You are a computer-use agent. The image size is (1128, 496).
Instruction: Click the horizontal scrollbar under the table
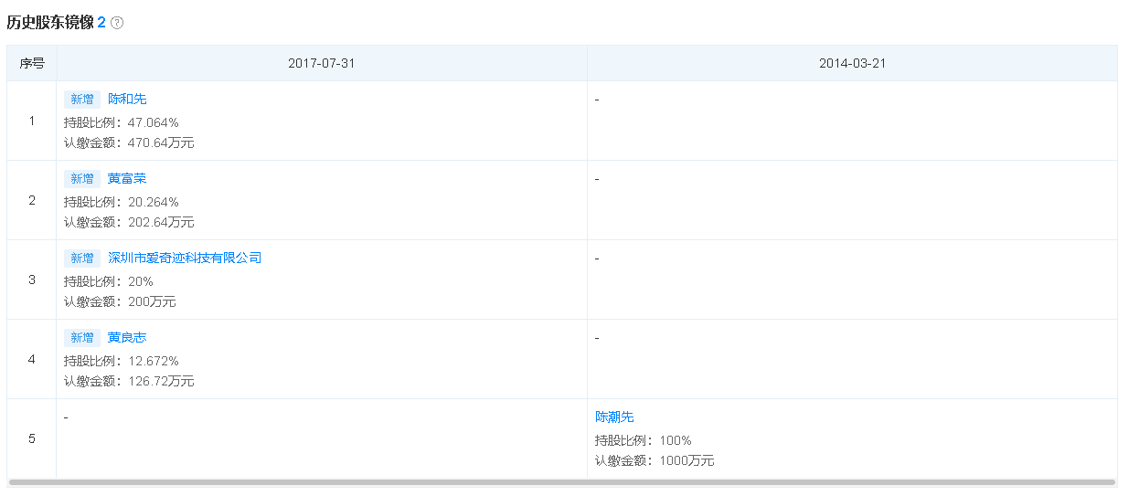click(561, 482)
